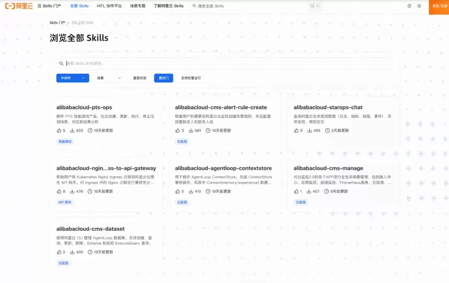Open alibabacloud-starops-chat skill title
This screenshot has height=283, width=449.
coord(328,107)
